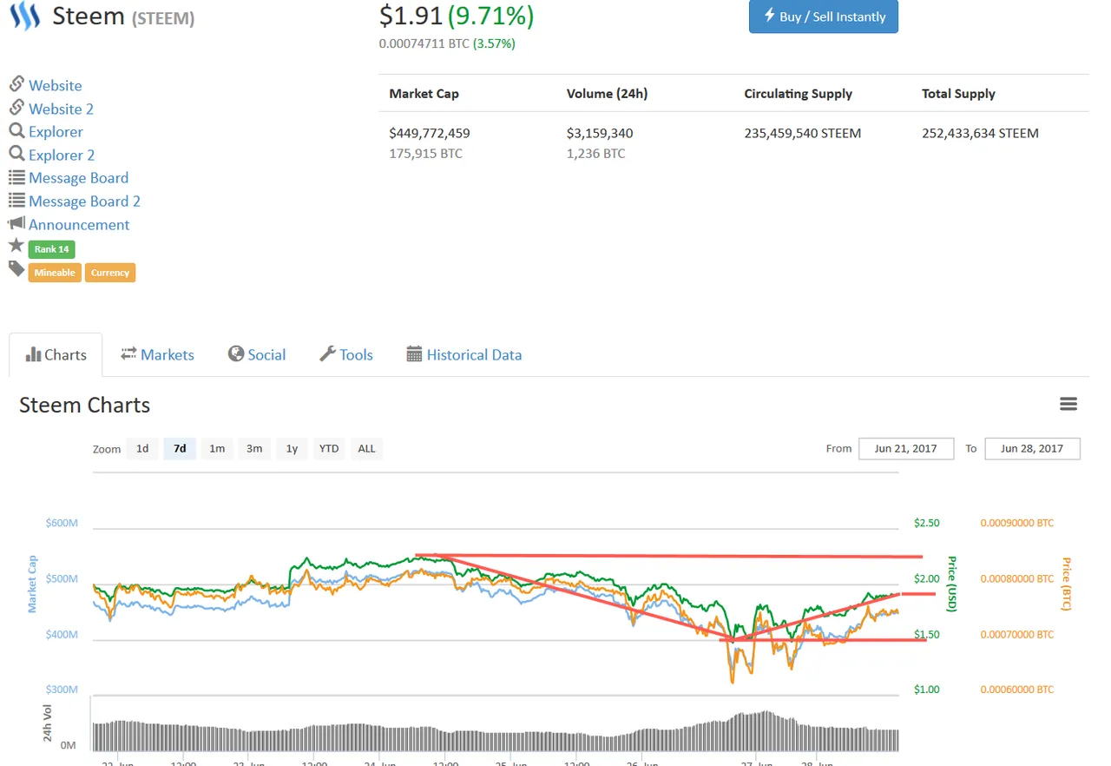Click the list icon beside Message Board
The image size is (1111, 766).
point(16,177)
